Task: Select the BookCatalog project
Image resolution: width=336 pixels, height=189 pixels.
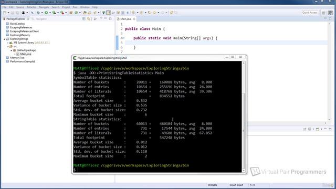Action: point(17,24)
